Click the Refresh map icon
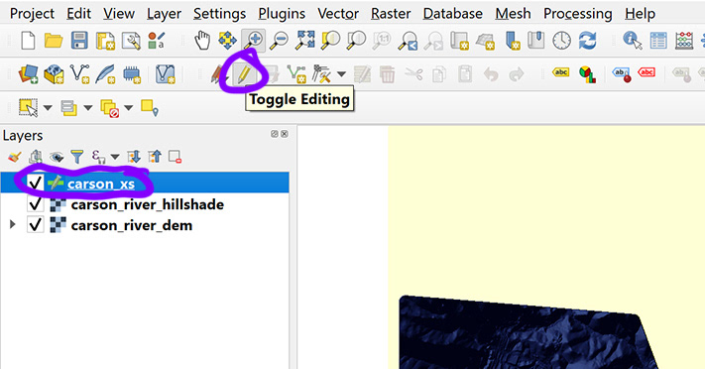Screen dimensions: 705x369 [x=588, y=41]
